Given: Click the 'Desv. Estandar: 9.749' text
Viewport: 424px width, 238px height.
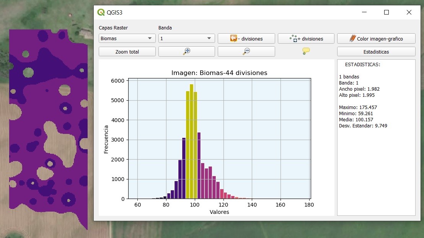Looking at the screenshot, I should pyautogui.click(x=363, y=126).
